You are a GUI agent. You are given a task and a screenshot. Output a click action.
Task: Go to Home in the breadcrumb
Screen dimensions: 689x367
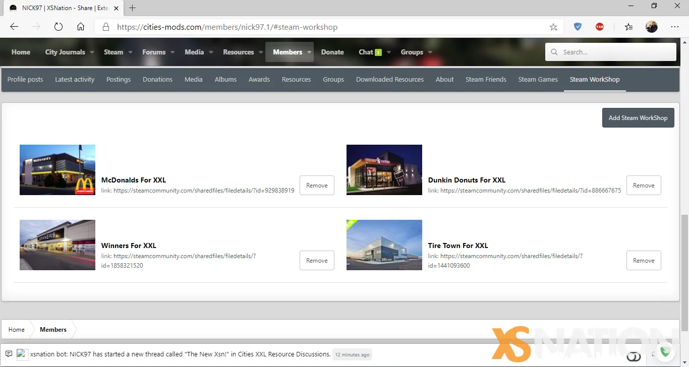[16, 330]
